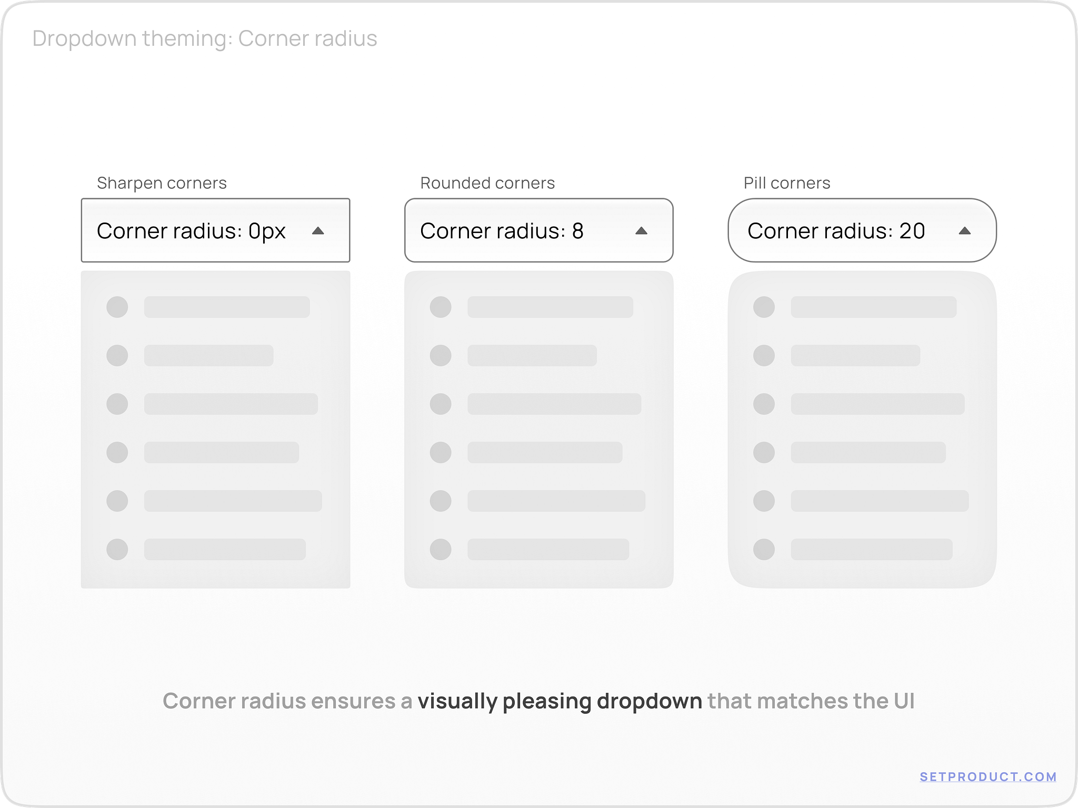Click the Dropdown theming: Corner radius title
The image size is (1078, 808).
coord(205,38)
